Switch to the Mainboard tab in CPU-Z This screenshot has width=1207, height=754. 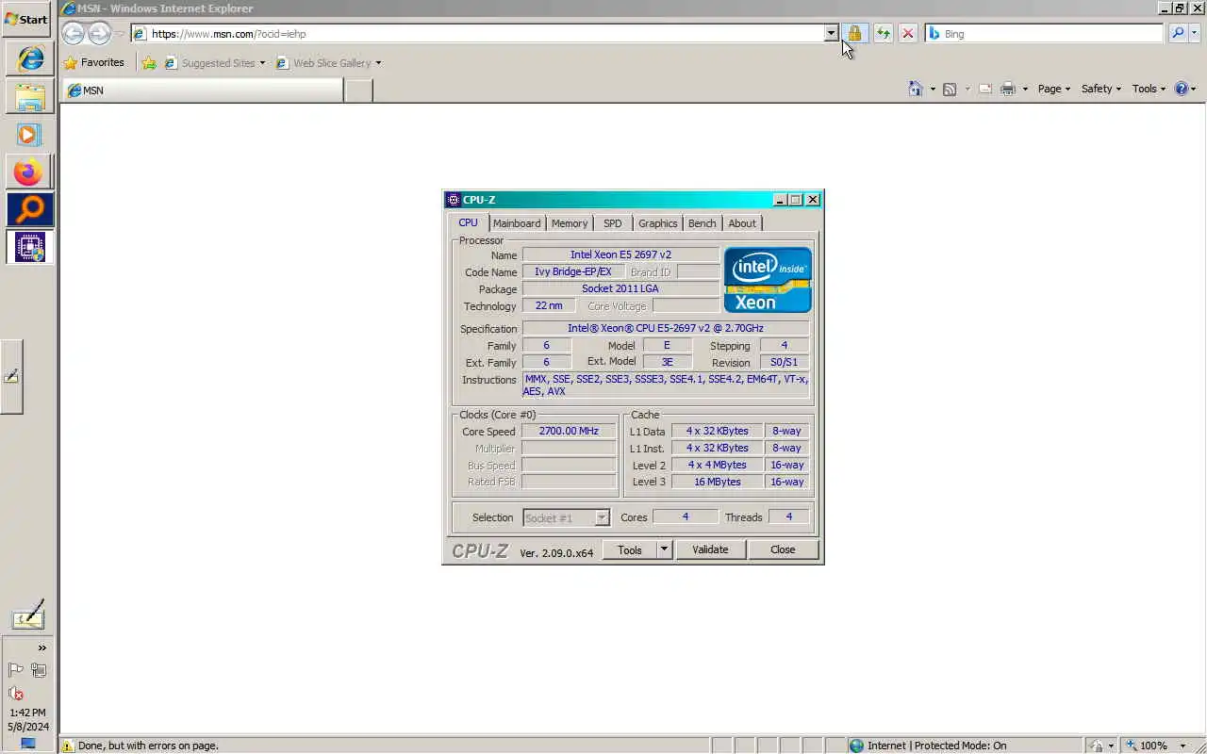[x=517, y=223]
